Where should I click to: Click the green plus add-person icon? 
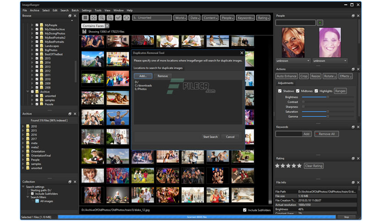(x=320, y=23)
